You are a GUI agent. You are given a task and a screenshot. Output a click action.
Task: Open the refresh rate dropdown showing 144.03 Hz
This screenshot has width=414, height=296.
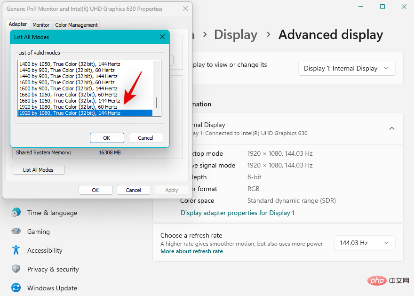[365, 243]
